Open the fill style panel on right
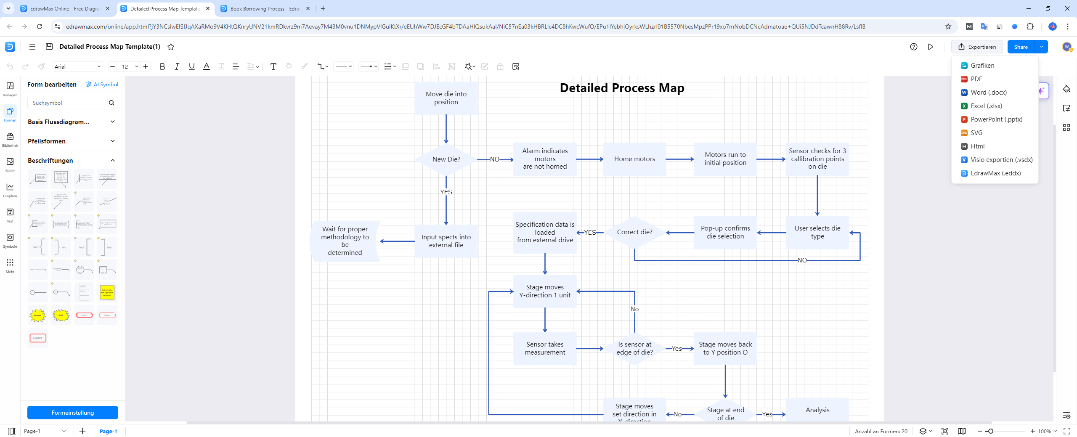 (1066, 89)
